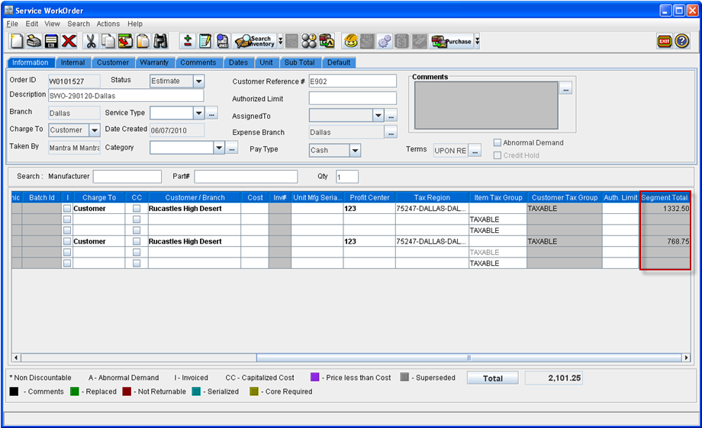Viewport: 702px width, 428px height.
Task: Switch to the Warranty tab
Action: (x=154, y=62)
